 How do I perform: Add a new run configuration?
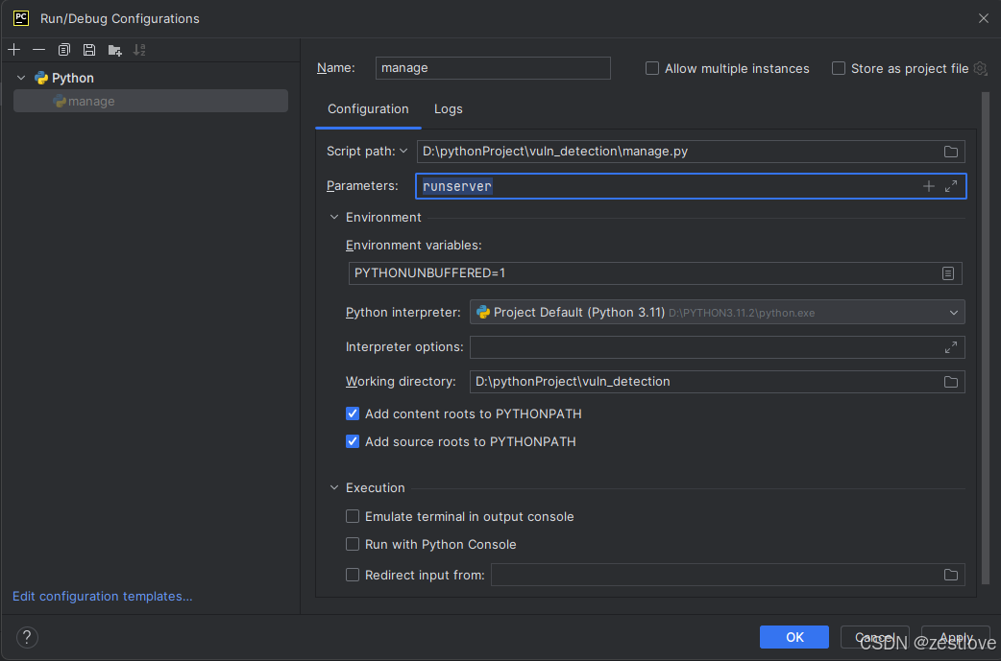click(14, 50)
